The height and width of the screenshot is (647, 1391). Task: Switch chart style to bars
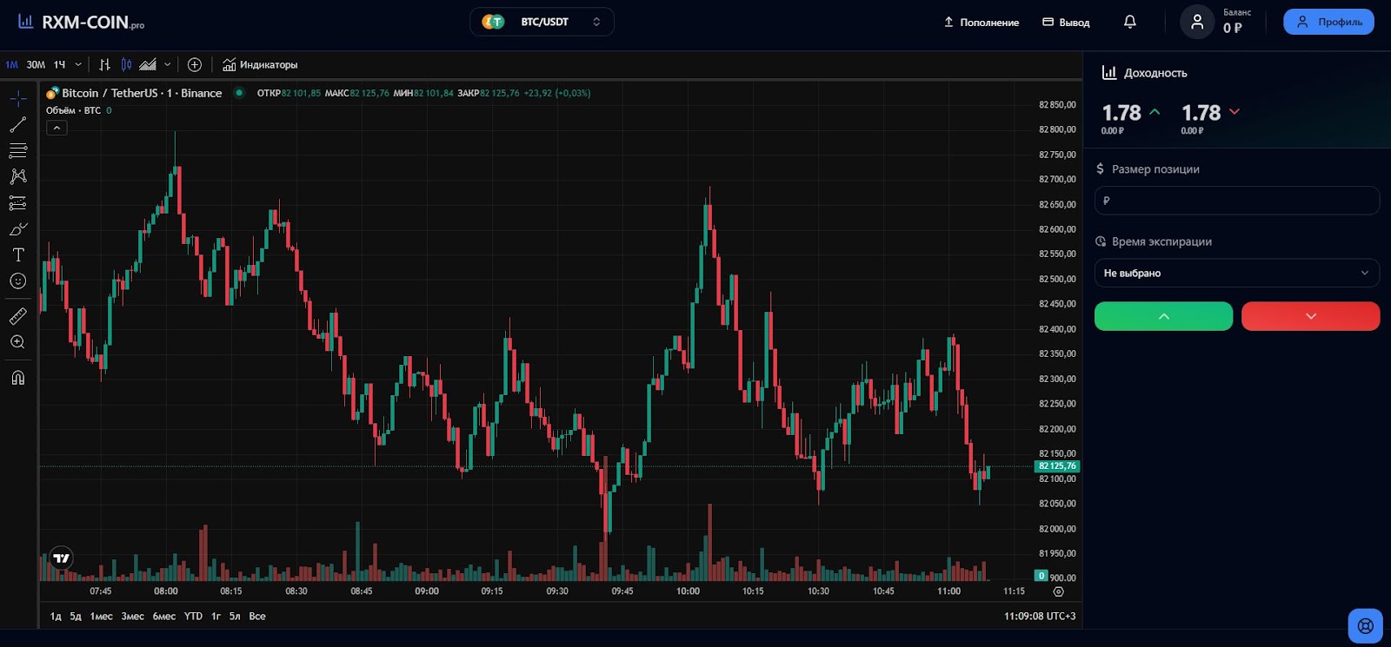pos(104,64)
